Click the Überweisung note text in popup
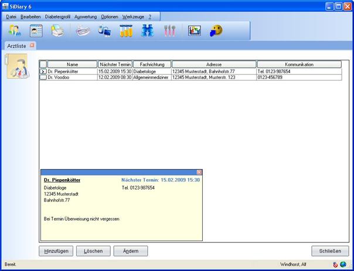This screenshot has width=354, height=271. point(81,219)
